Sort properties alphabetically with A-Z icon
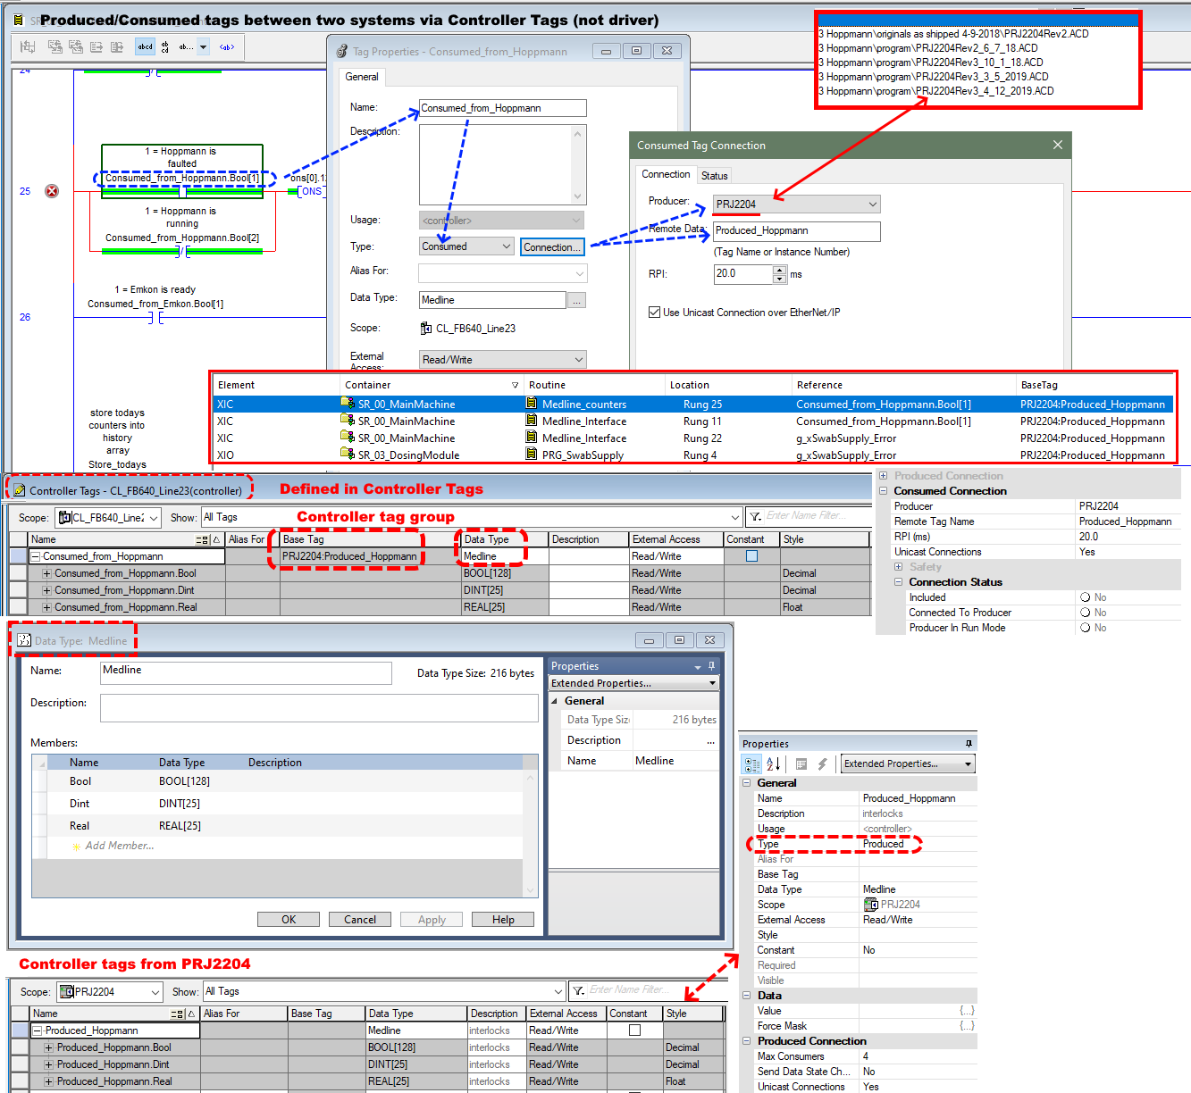The width and height of the screenshot is (1191, 1093). [x=774, y=764]
